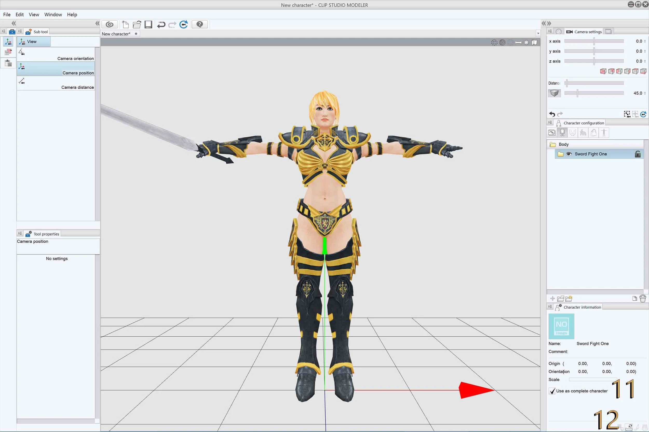Open Character information panel menu

[x=550, y=307]
